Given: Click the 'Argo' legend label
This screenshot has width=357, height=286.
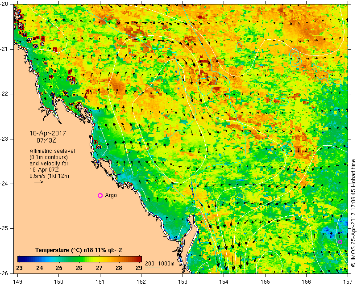Looking at the screenshot, I should 111,195.
